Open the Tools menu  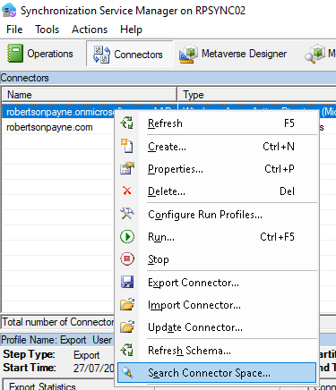coord(47,30)
